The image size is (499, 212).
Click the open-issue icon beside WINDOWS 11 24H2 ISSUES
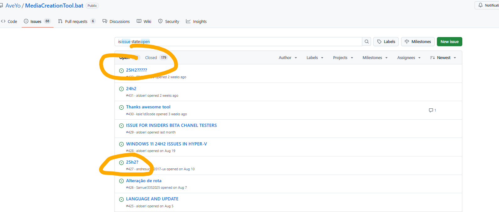click(121, 144)
